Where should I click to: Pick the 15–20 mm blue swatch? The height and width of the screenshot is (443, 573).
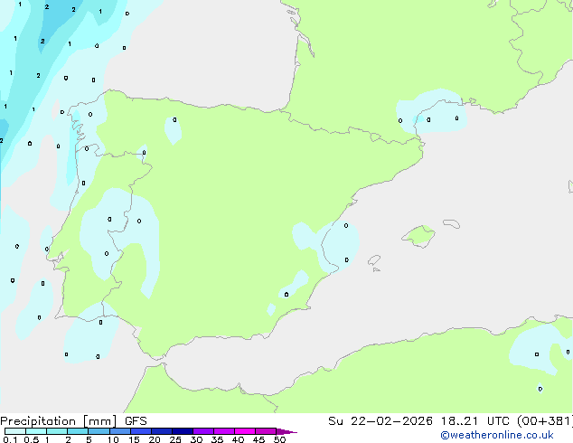(140, 431)
